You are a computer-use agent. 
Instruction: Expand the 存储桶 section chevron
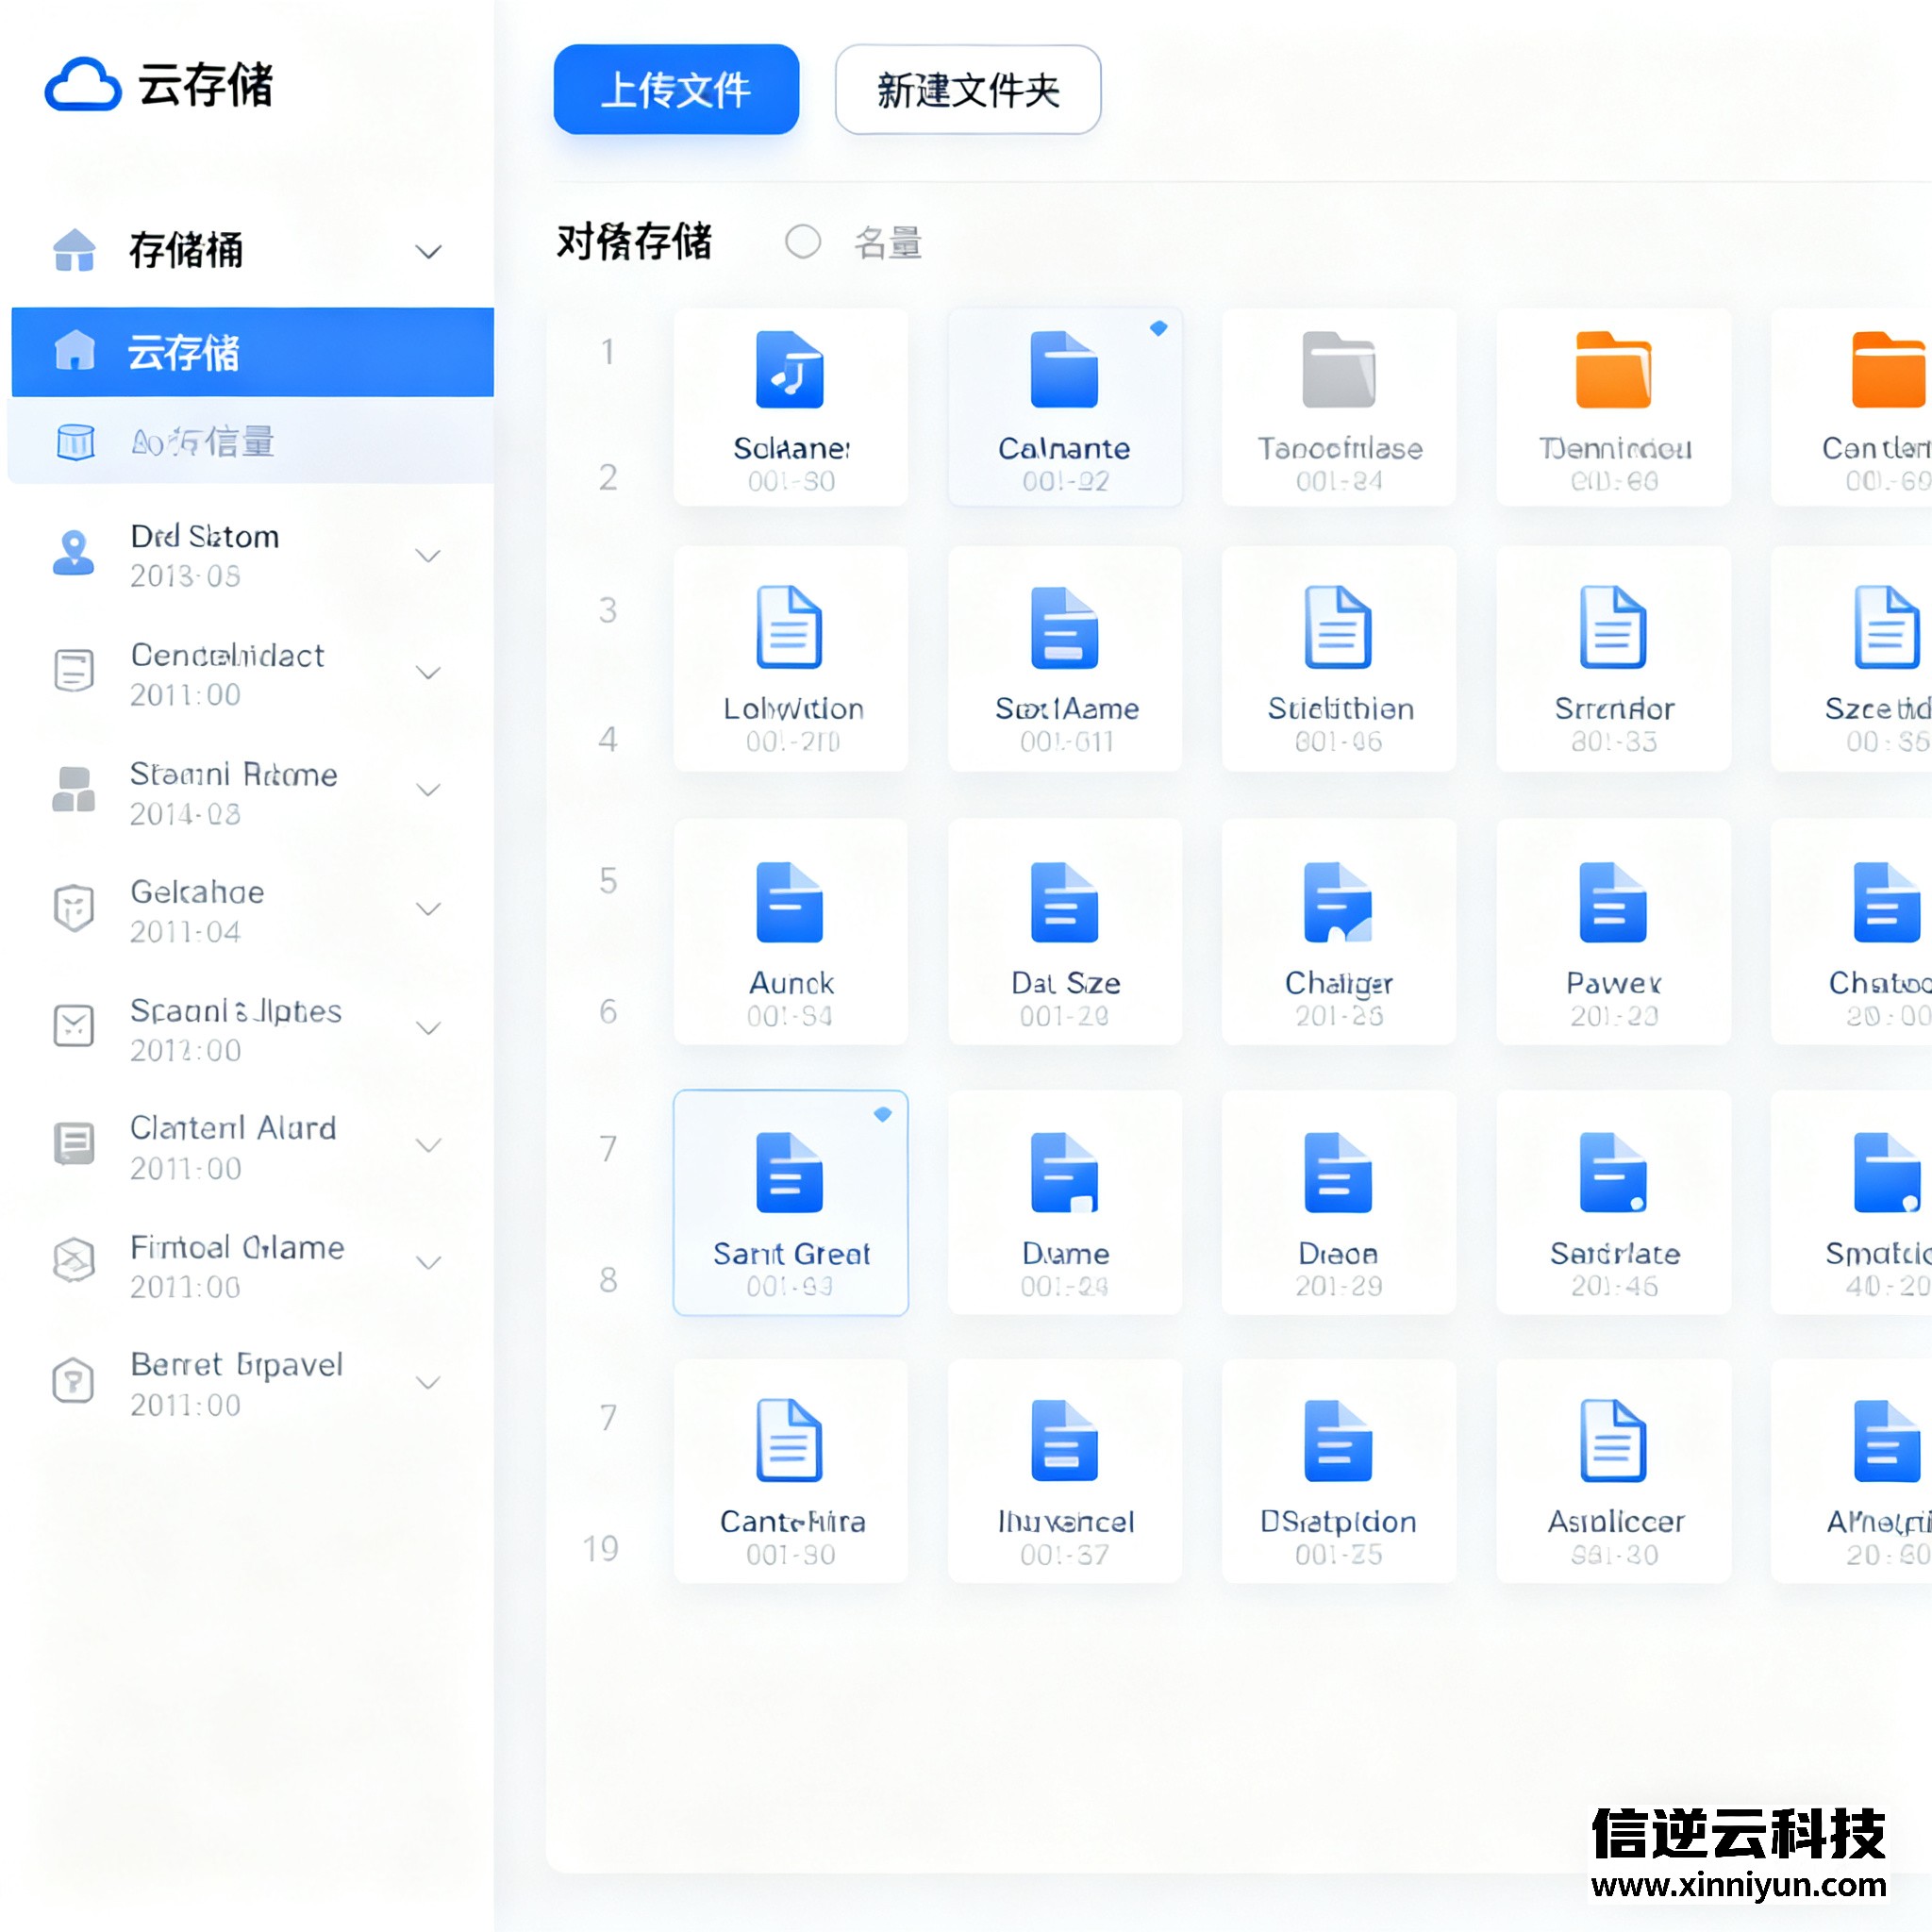click(428, 251)
